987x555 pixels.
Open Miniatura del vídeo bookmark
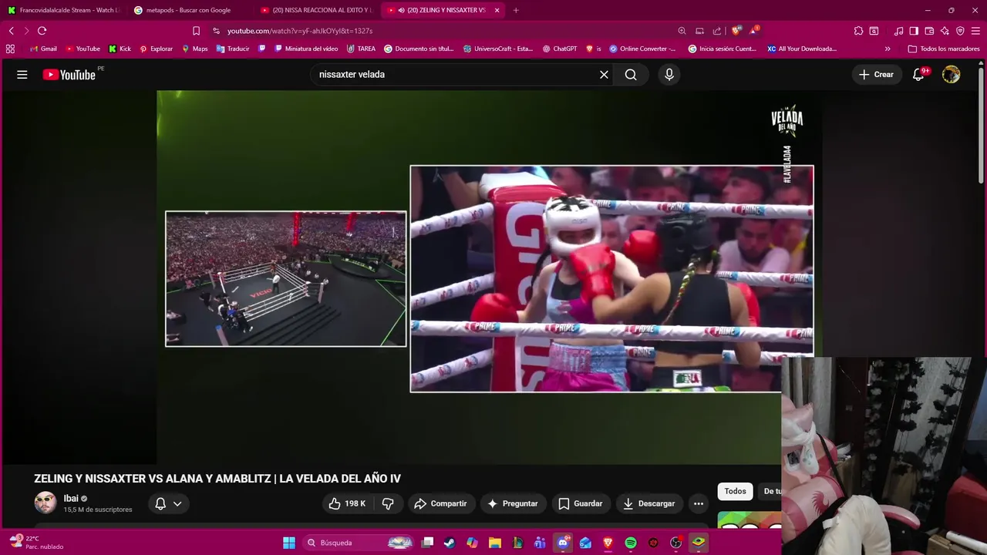306,49
